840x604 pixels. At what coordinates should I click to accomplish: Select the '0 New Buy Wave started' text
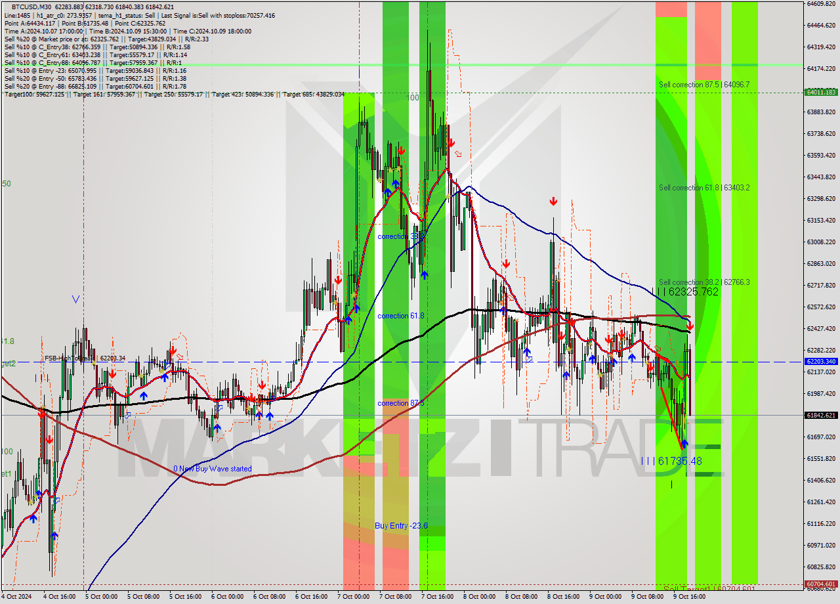pyautogui.click(x=212, y=469)
